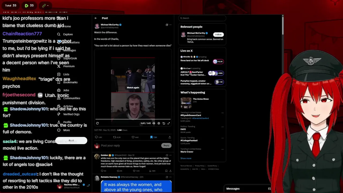
Task: Click Grok icon on Reliable Hearsay post
Action: tap(167, 177)
